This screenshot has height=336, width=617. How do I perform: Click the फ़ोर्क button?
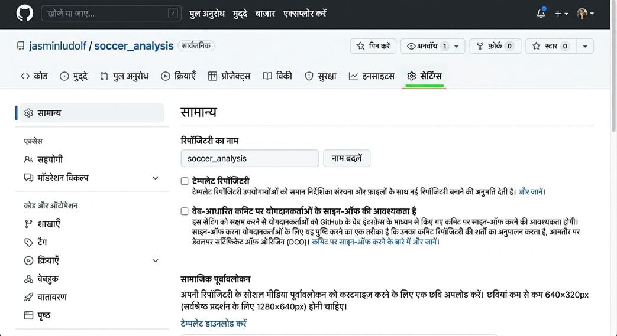pyautogui.click(x=495, y=46)
